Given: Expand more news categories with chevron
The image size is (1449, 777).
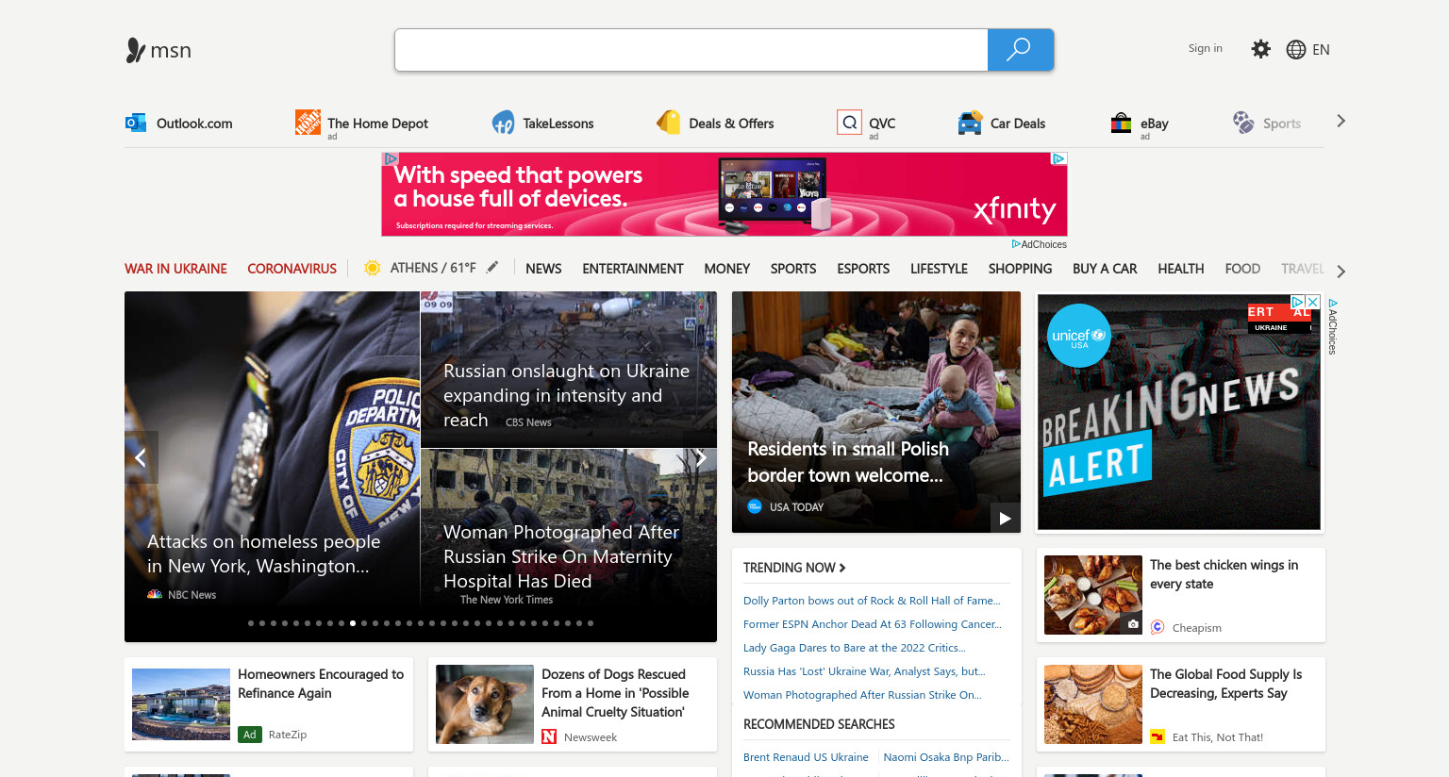Looking at the screenshot, I should (x=1341, y=272).
